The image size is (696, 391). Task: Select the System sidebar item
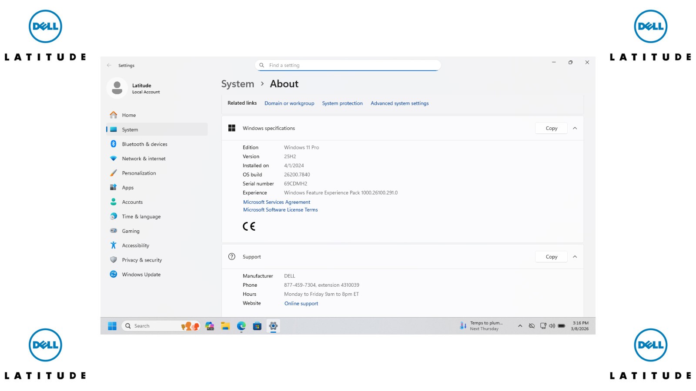157,129
